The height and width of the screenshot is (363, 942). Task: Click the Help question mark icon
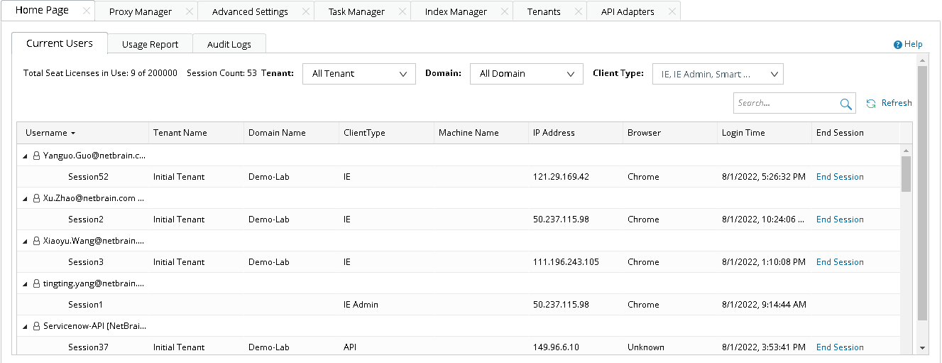click(898, 45)
